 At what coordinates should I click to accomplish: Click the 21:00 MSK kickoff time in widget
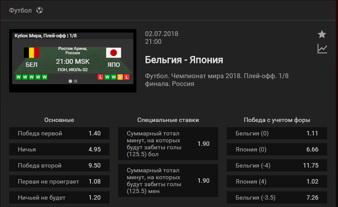pyautogui.click(x=73, y=62)
